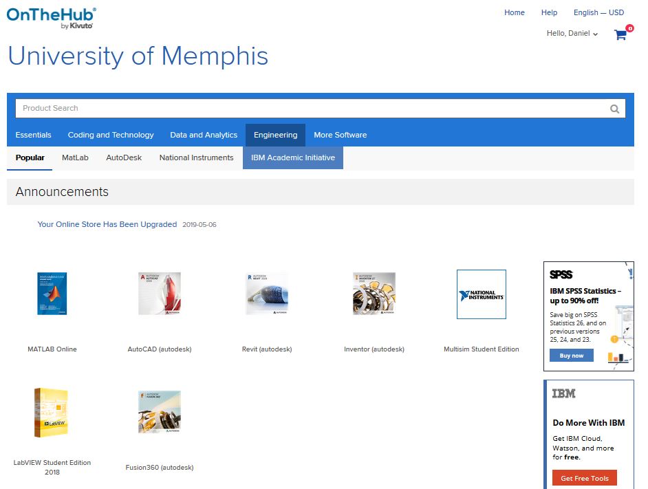Open the LabVIEW Student Edition 2018 title link

click(x=52, y=468)
